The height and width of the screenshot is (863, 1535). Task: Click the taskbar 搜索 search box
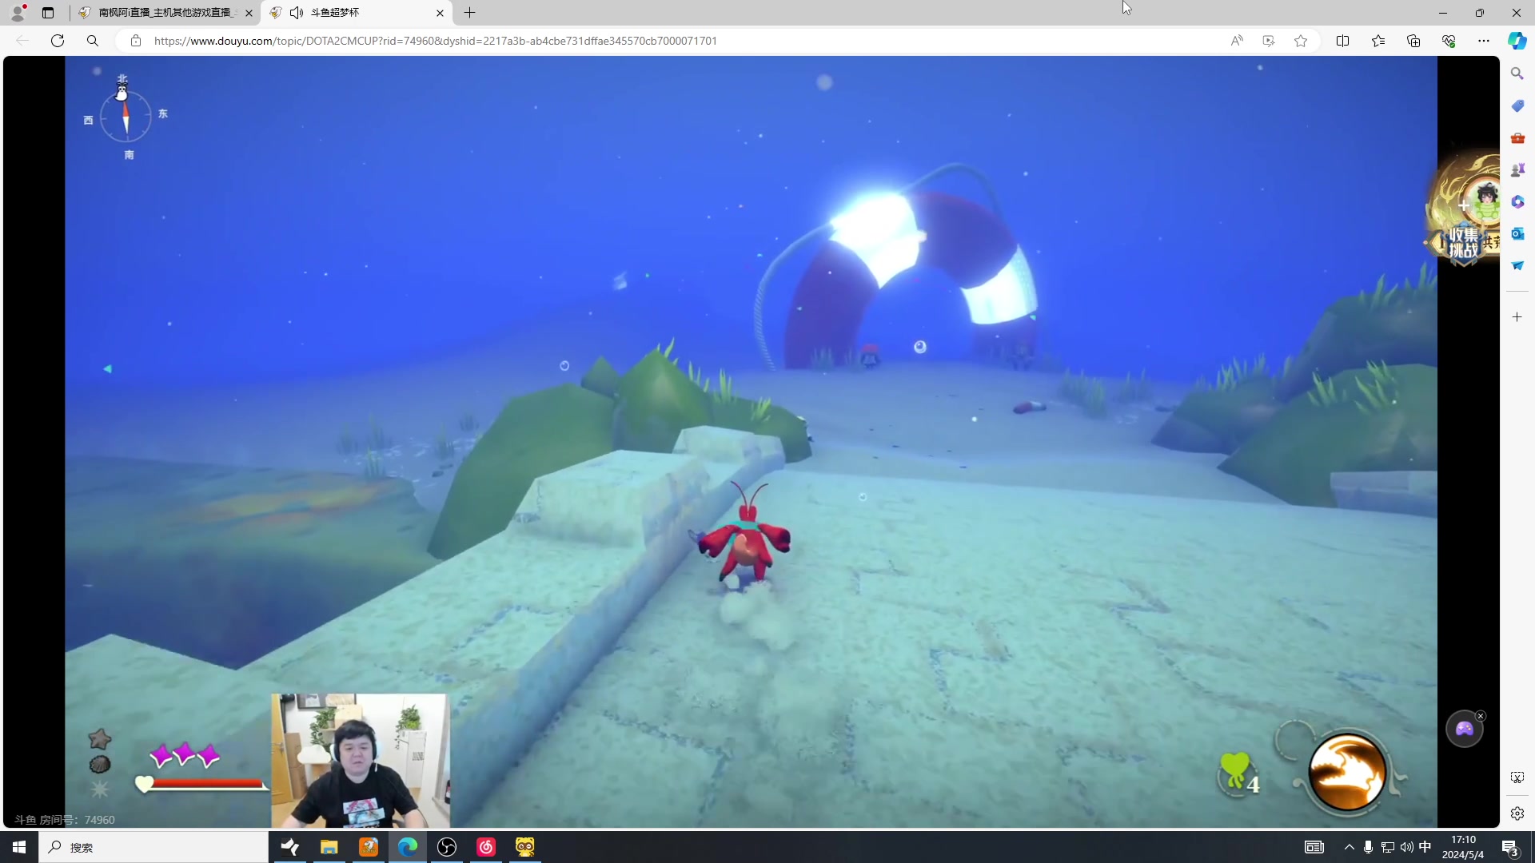pos(153,847)
